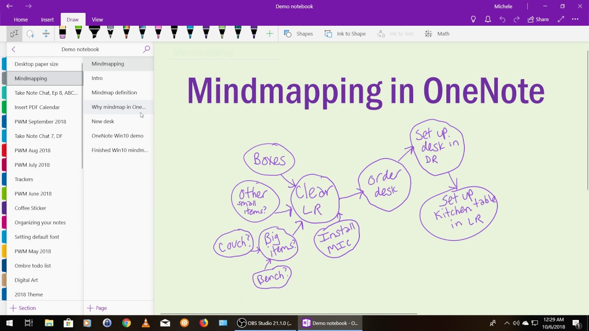Open the Mindmap definition page

(x=119, y=92)
